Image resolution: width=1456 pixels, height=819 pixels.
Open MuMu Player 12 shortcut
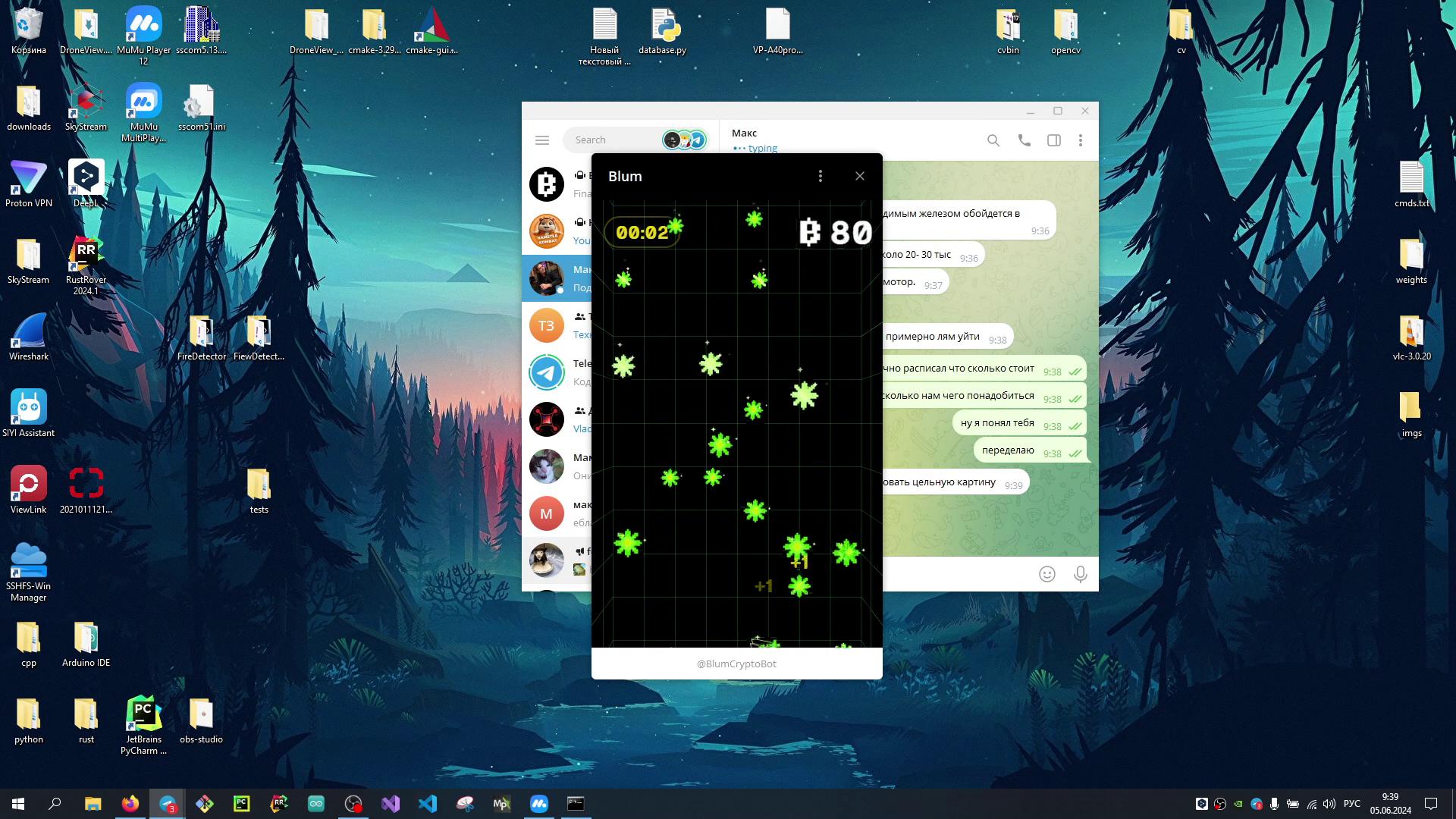click(143, 36)
